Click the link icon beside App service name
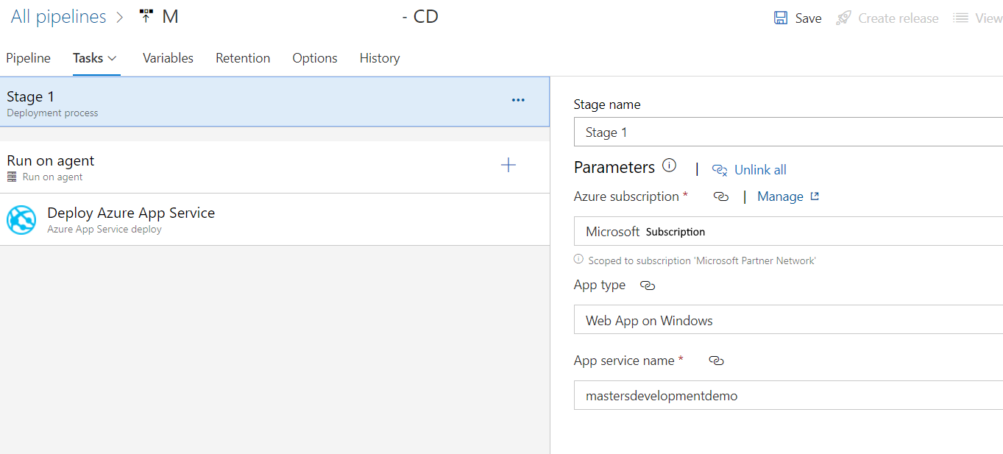 coord(716,361)
